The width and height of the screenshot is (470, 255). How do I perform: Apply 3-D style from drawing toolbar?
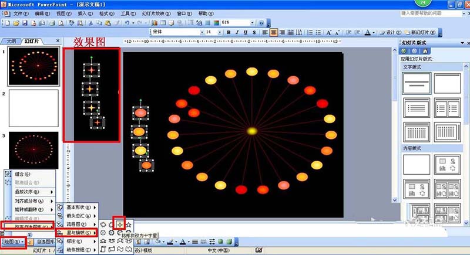coord(229,242)
